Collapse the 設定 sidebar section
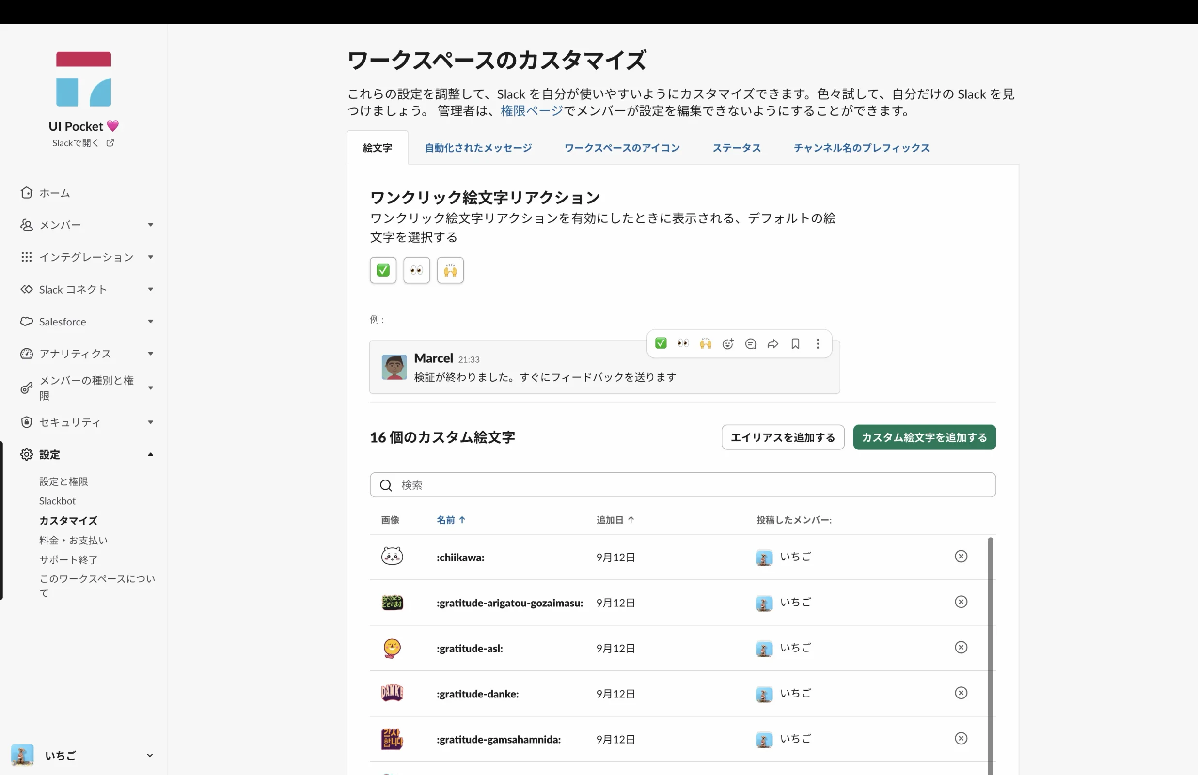Viewport: 1198px width, 775px height. coord(151,454)
